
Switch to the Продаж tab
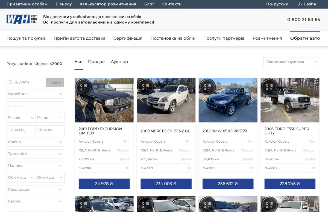click(x=97, y=62)
